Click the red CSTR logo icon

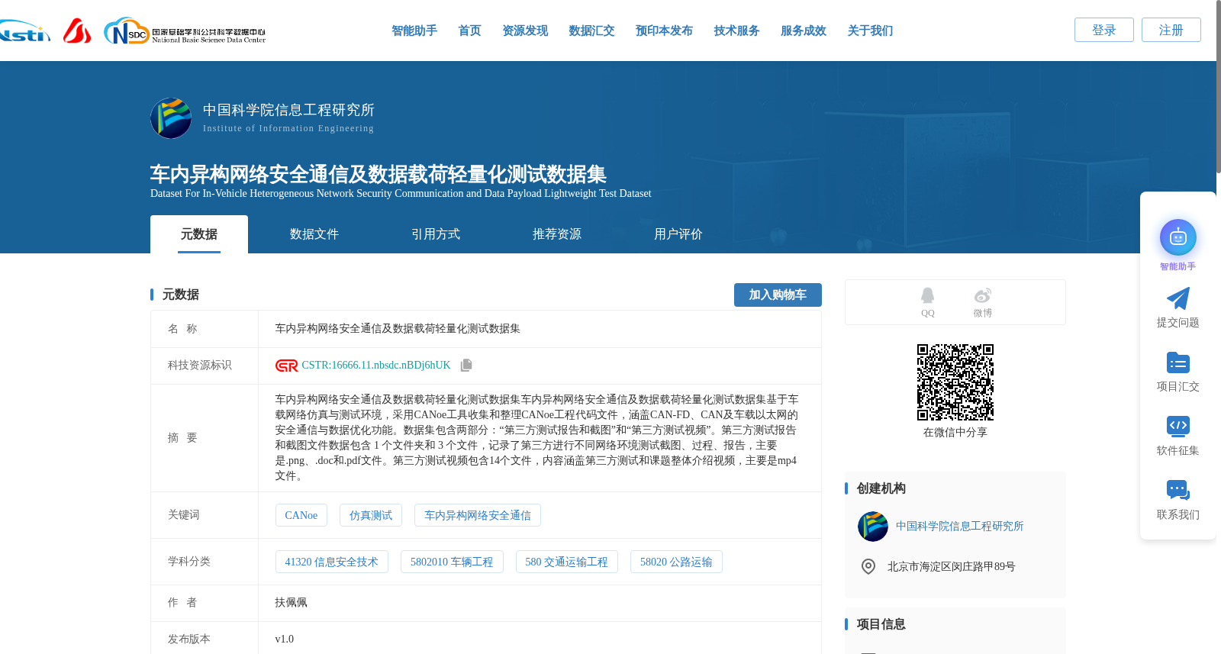(286, 366)
